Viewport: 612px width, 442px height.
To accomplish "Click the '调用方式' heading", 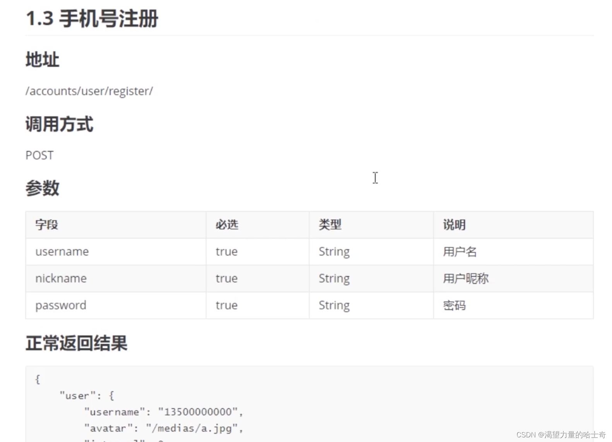I will click(59, 124).
